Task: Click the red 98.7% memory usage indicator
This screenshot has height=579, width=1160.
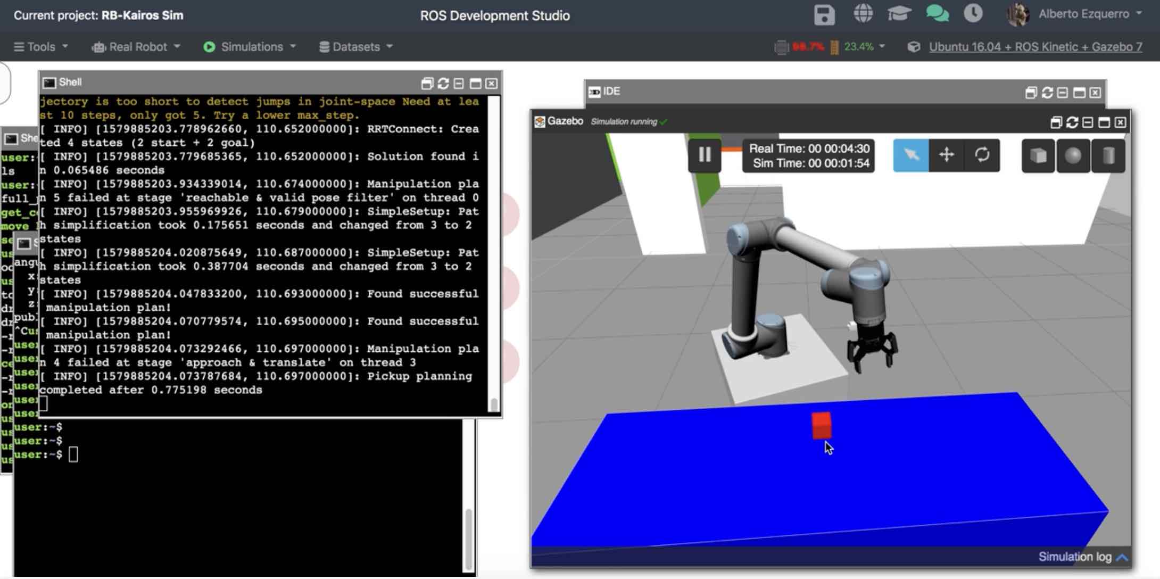Action: 808,47
